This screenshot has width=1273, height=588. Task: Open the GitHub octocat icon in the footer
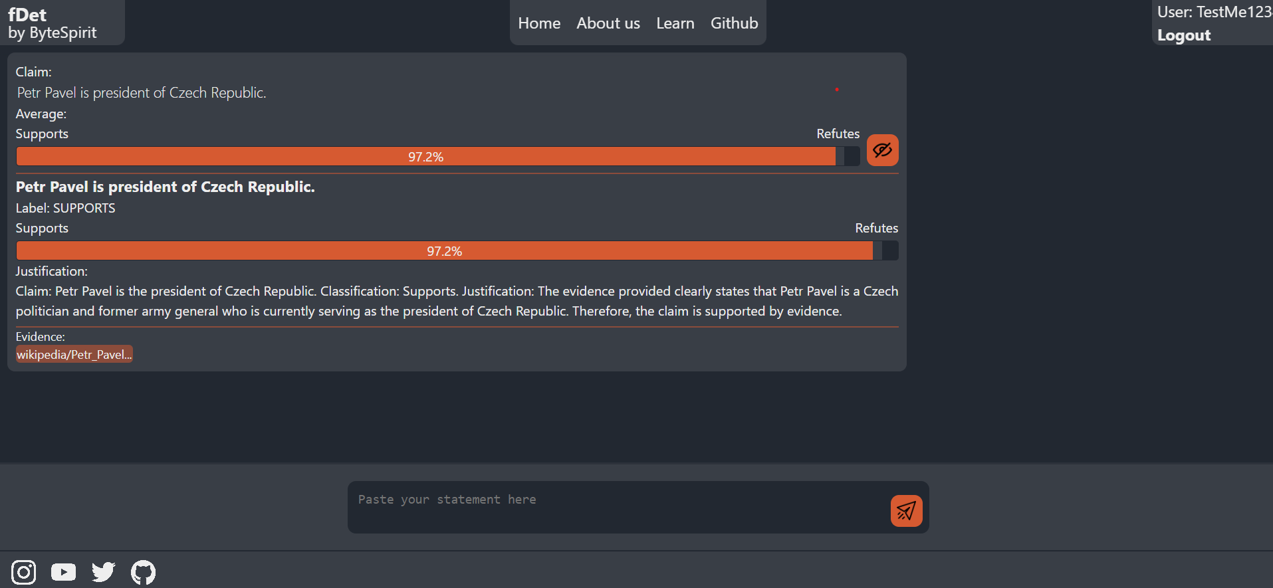click(x=143, y=572)
